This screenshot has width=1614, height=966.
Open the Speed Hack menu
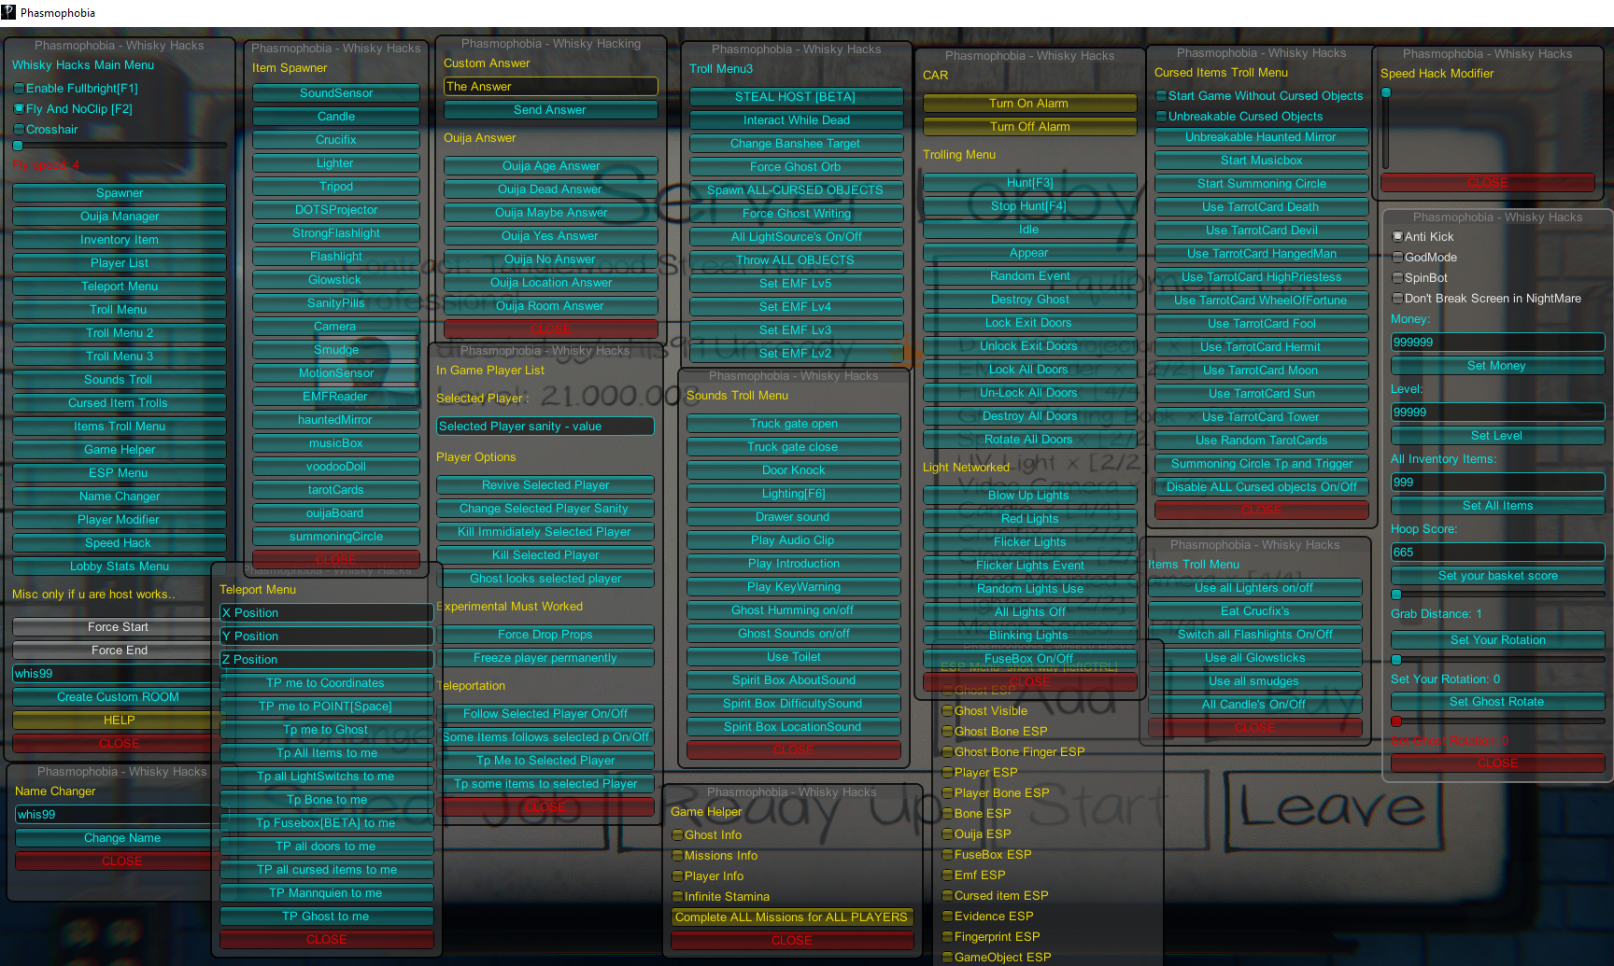pos(120,543)
